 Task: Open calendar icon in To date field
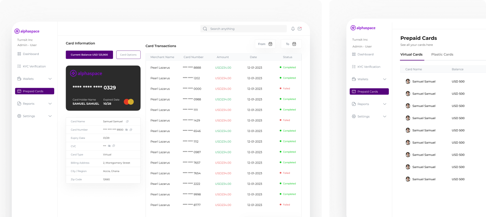(x=294, y=44)
